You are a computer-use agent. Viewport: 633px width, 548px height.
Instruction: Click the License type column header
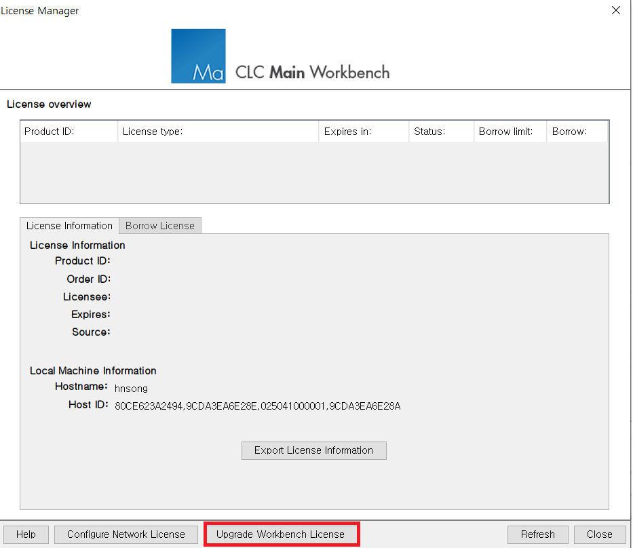(x=218, y=132)
